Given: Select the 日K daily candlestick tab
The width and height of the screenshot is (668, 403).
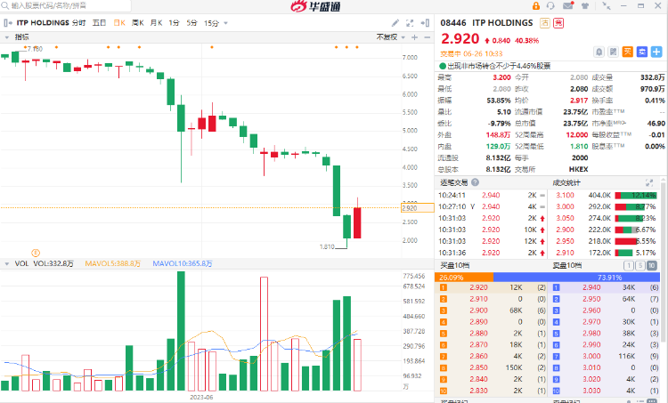Looking at the screenshot, I should point(119,23).
